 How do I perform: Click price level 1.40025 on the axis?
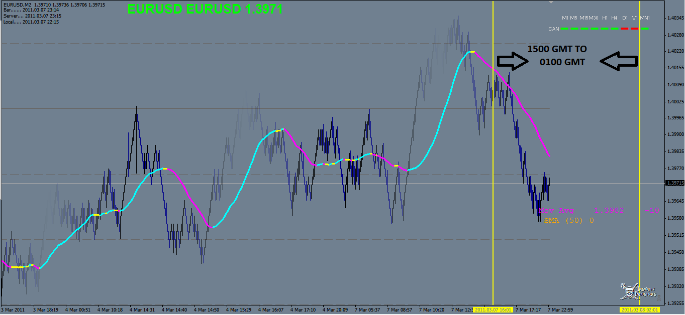[x=674, y=101]
